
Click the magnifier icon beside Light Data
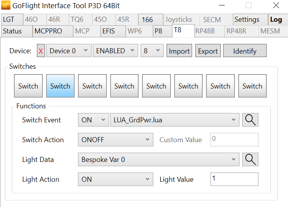point(250,159)
